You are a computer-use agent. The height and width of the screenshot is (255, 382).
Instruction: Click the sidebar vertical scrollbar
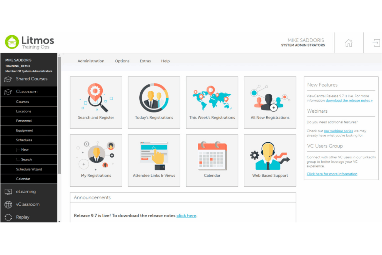coord(59,115)
